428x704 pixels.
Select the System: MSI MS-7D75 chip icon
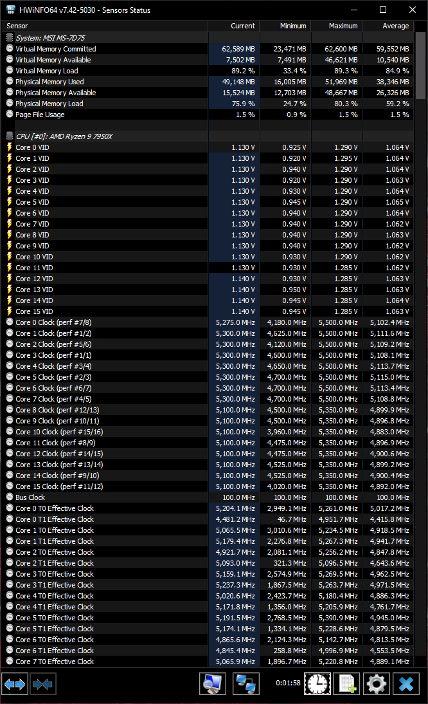pos(10,38)
